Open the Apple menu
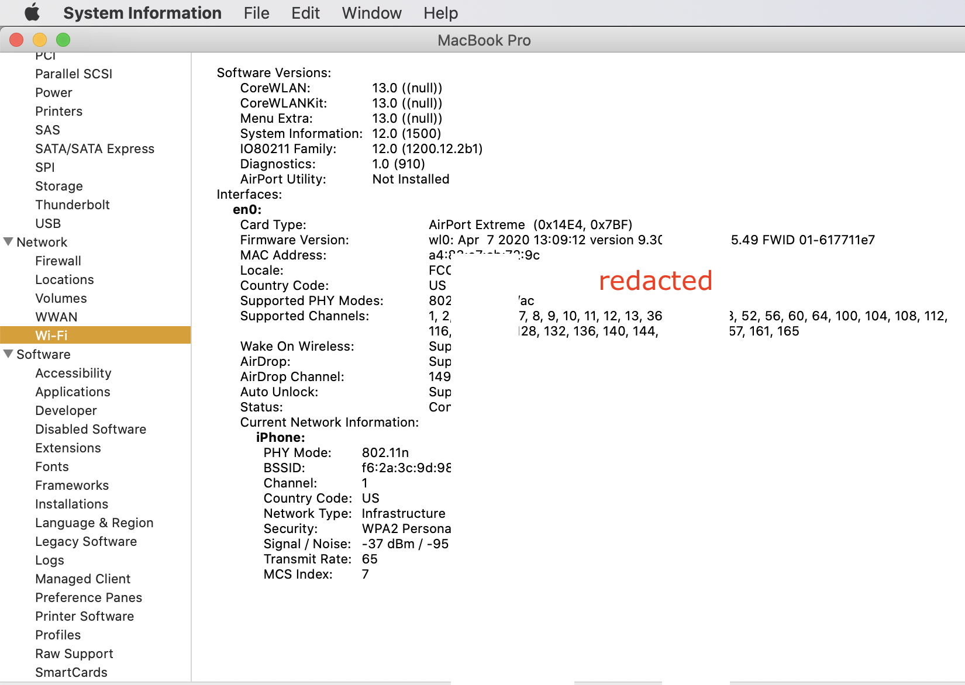Screen dimensions: 965x685 pyautogui.click(x=32, y=12)
